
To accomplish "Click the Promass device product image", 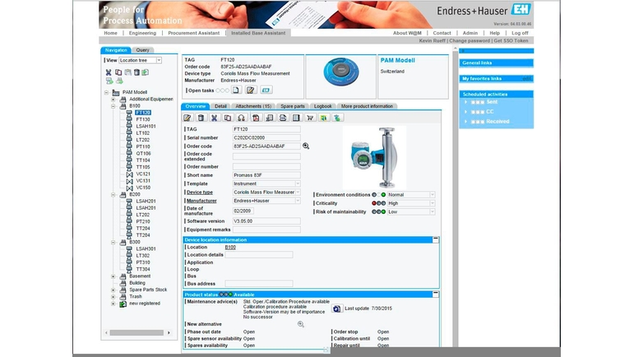I will coord(374,157).
